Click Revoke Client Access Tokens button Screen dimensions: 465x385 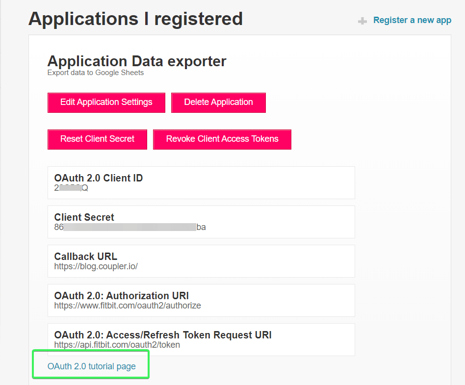(222, 139)
